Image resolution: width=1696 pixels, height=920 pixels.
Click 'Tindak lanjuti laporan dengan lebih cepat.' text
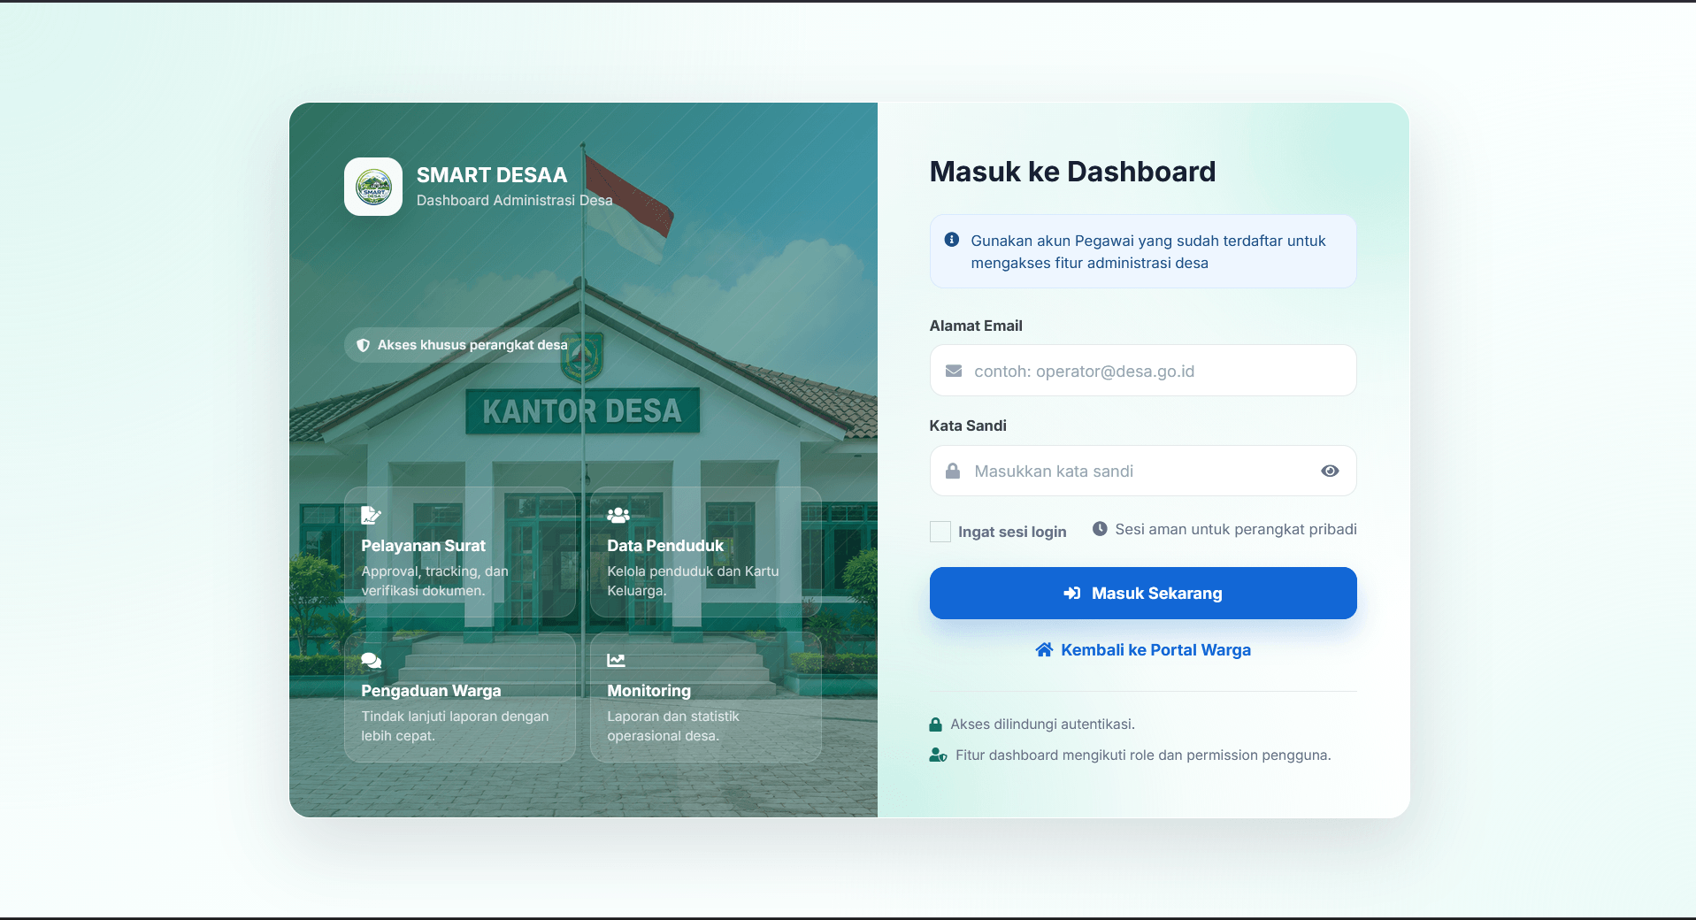455,726
